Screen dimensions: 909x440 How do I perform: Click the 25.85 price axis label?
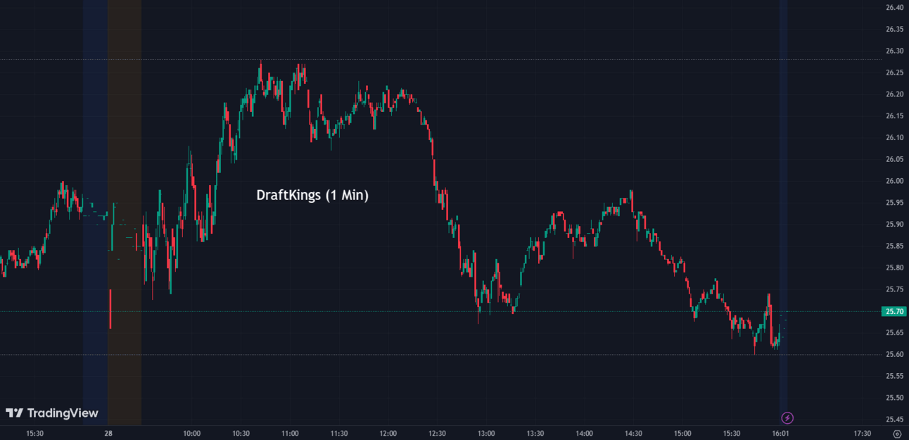coord(895,246)
